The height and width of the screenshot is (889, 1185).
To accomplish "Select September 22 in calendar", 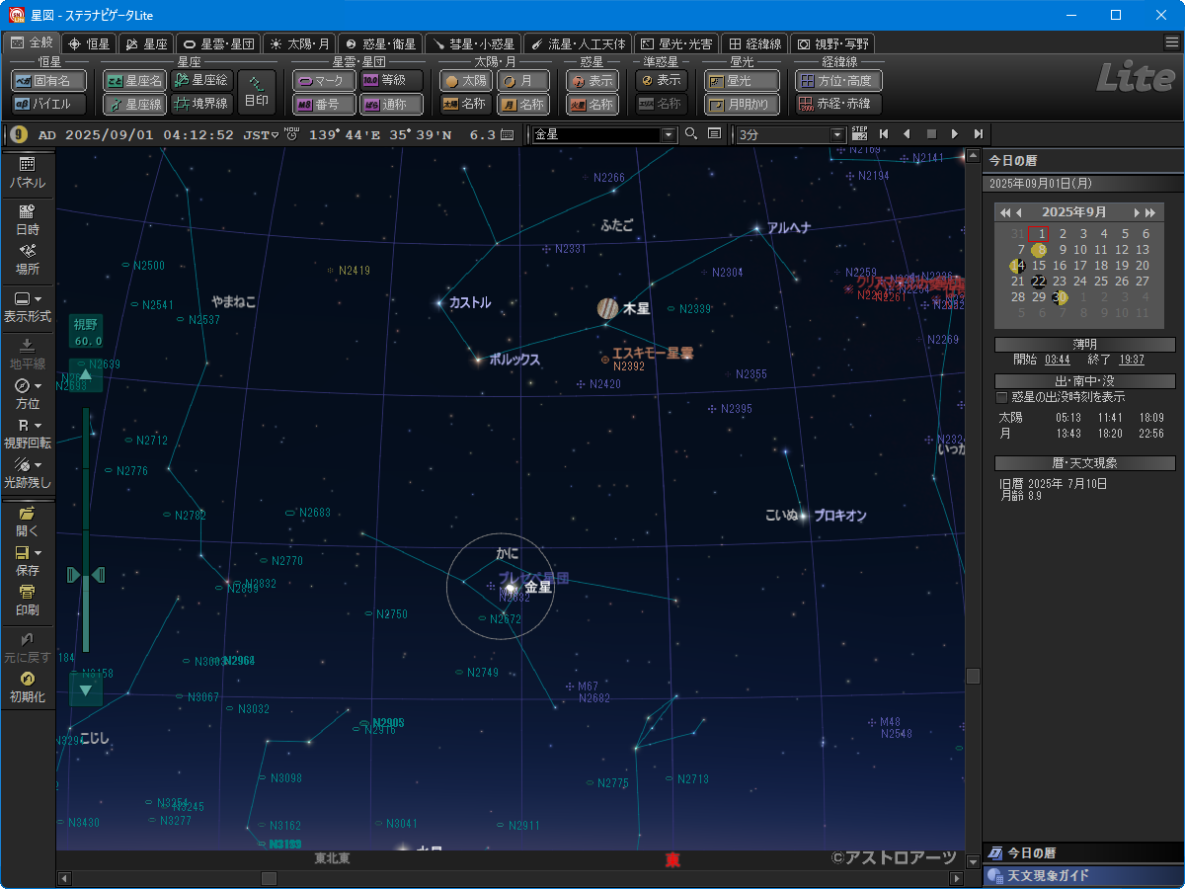I will 1039,281.
